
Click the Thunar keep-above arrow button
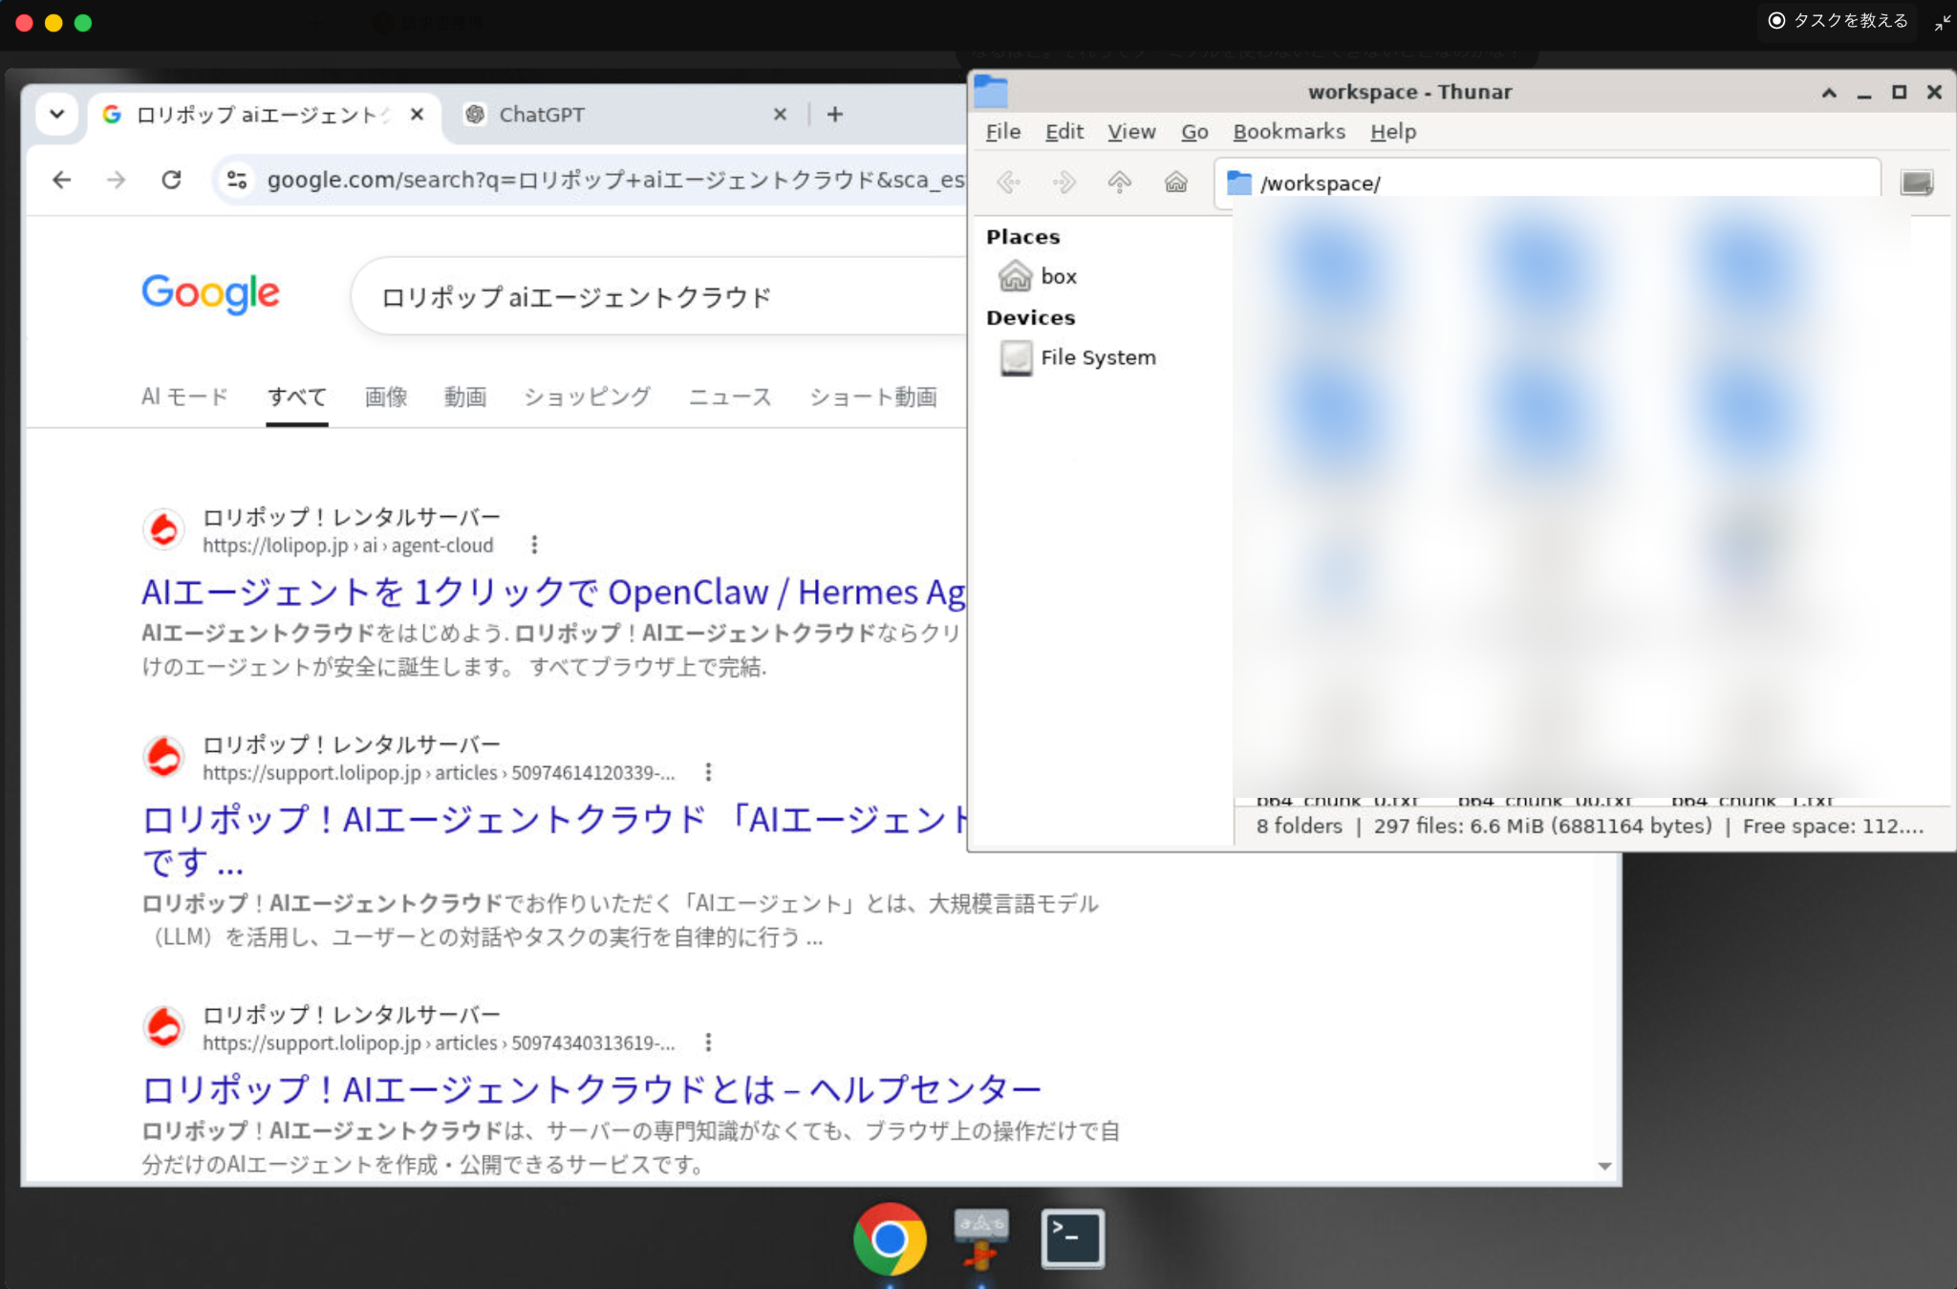point(1829,93)
